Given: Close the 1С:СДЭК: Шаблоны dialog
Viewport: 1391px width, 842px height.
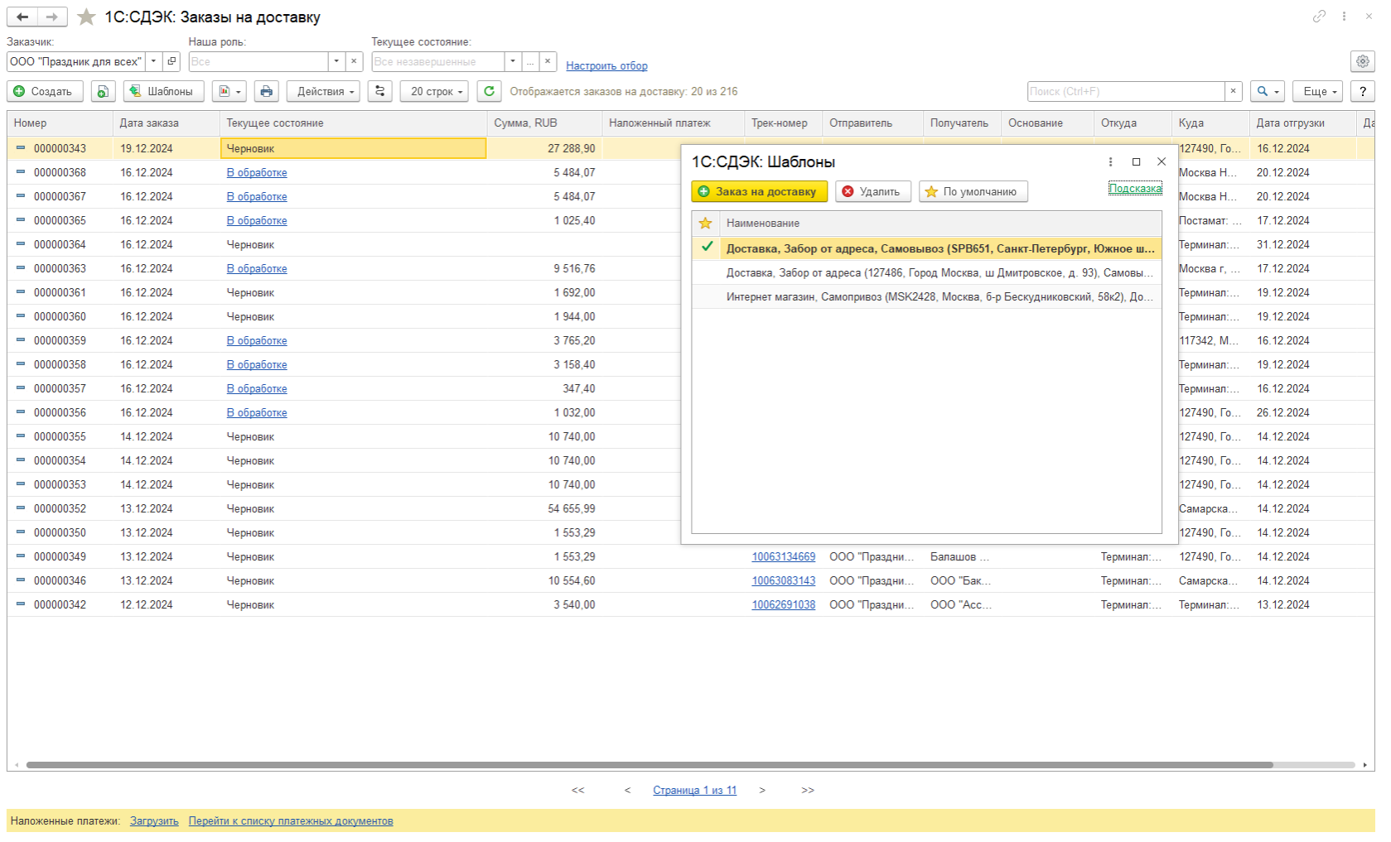Looking at the screenshot, I should tap(1162, 162).
